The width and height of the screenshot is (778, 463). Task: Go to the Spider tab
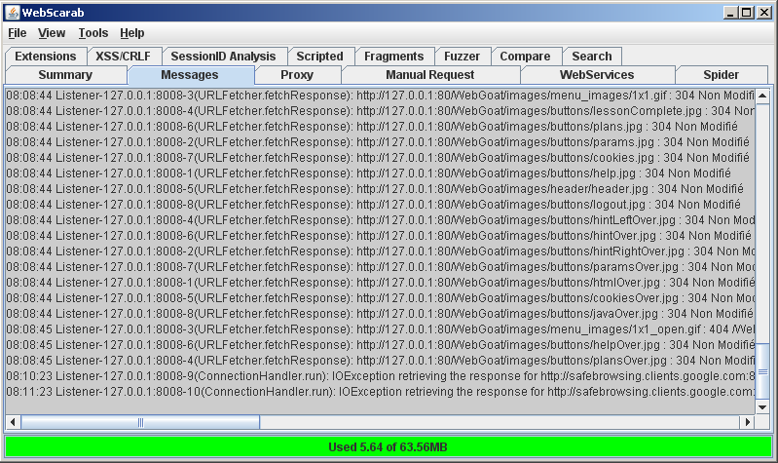(x=721, y=75)
